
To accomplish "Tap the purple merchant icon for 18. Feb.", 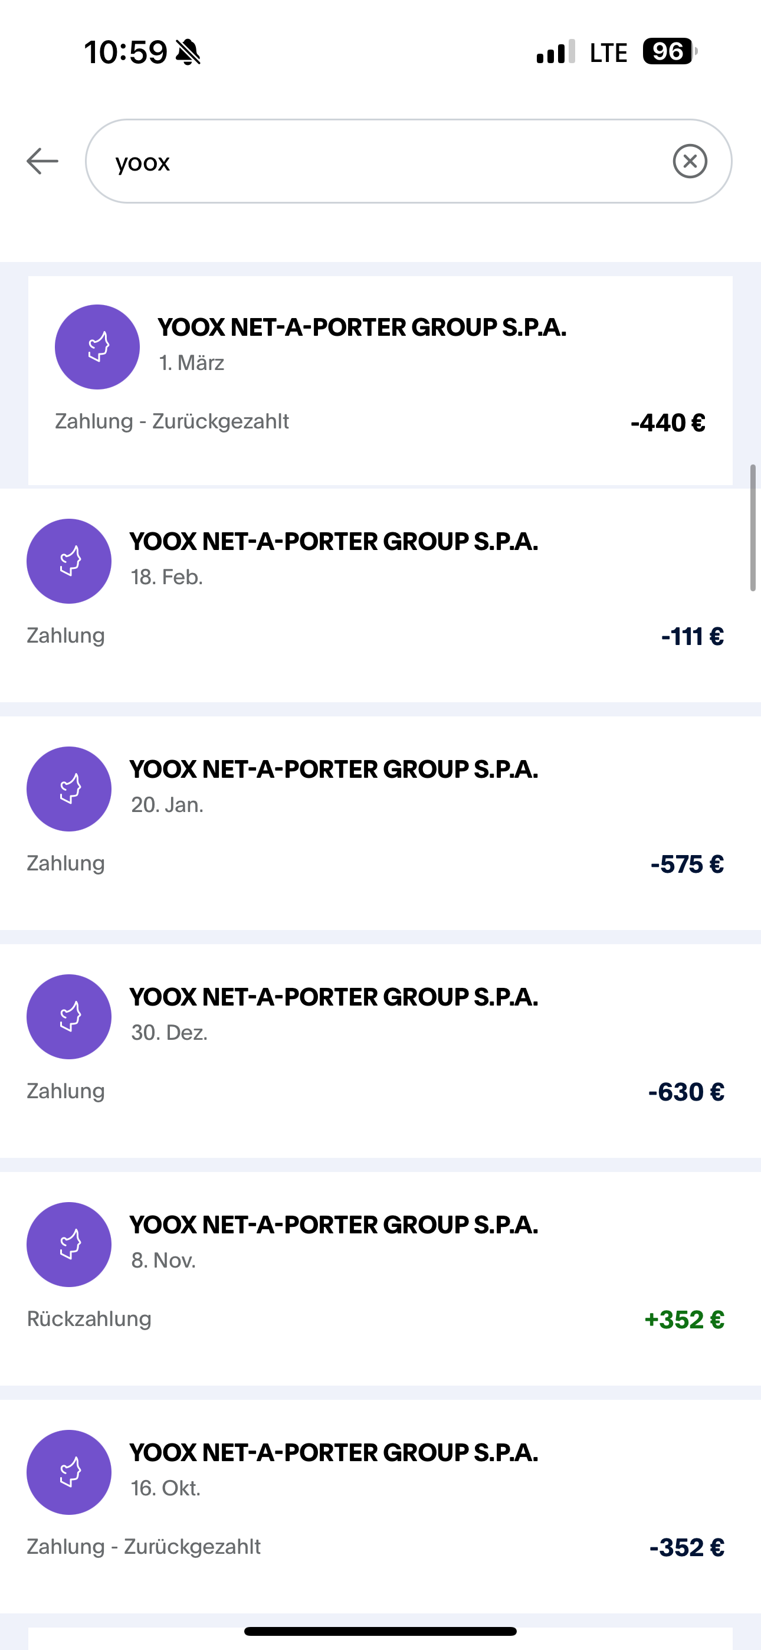I will [69, 561].
